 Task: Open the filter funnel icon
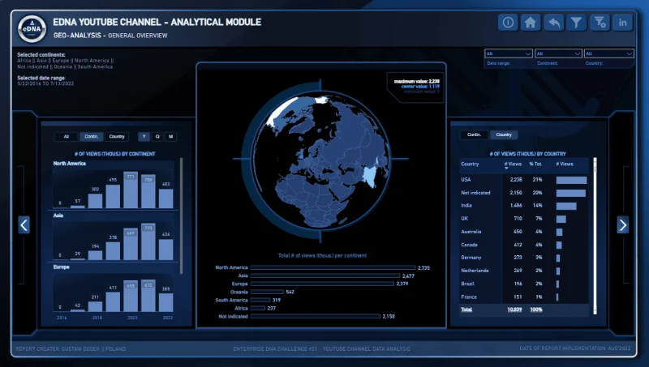pyautogui.click(x=577, y=23)
